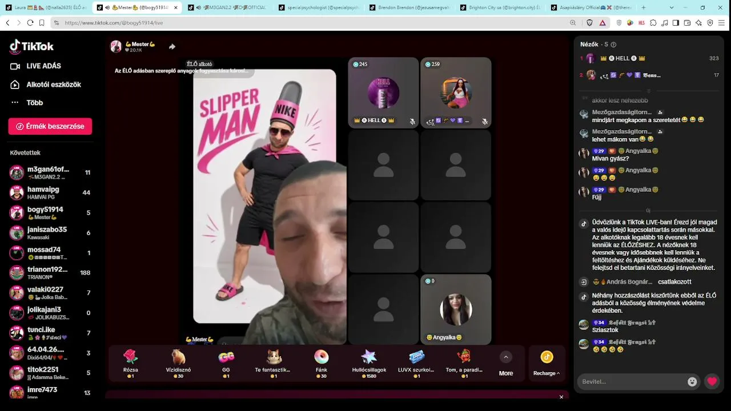Open the Brave VPN shield icon
The width and height of the screenshot is (731, 411).
[x=710, y=23]
